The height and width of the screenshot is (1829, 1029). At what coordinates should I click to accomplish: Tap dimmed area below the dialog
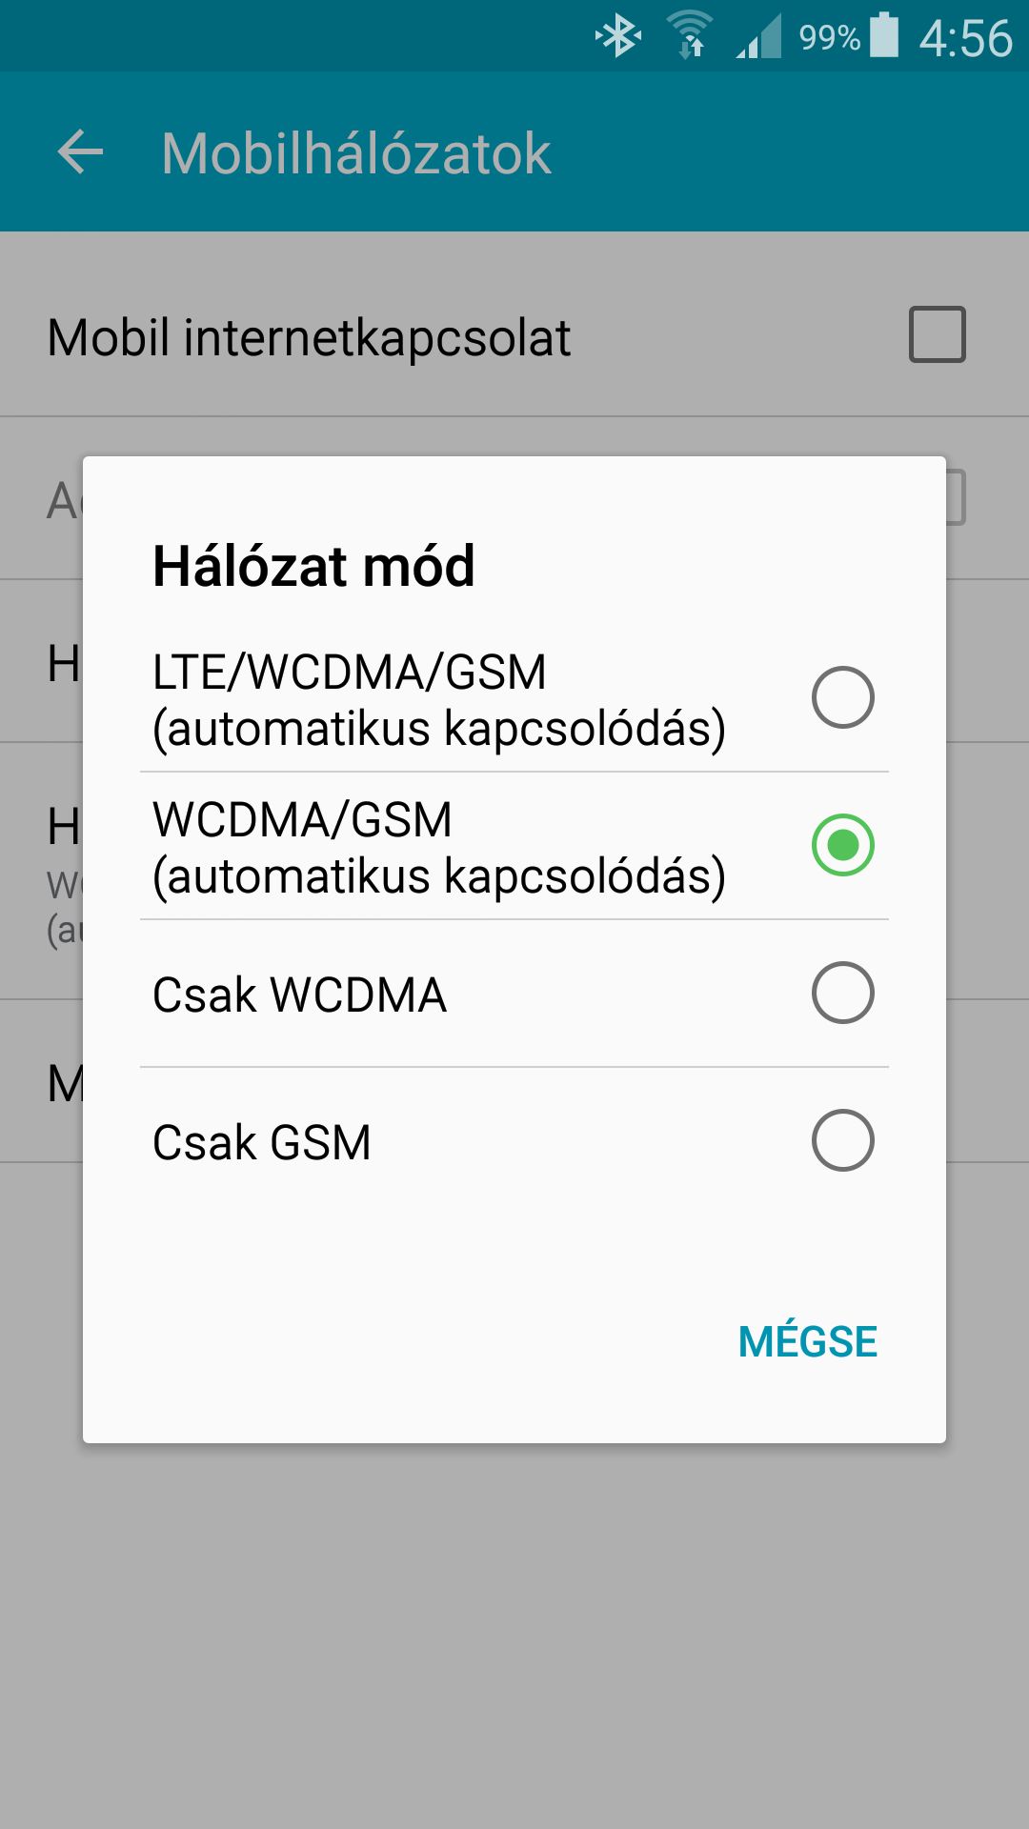(514, 1634)
